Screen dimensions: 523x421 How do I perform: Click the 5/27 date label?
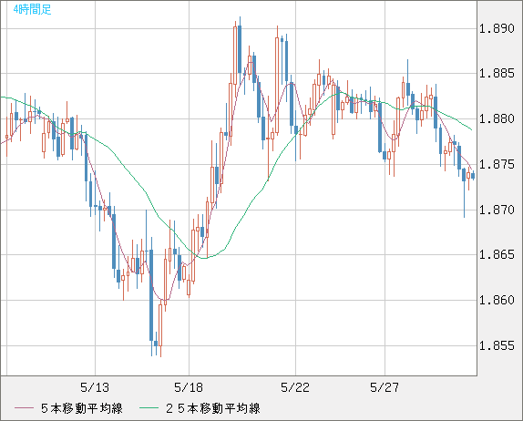[x=385, y=387]
